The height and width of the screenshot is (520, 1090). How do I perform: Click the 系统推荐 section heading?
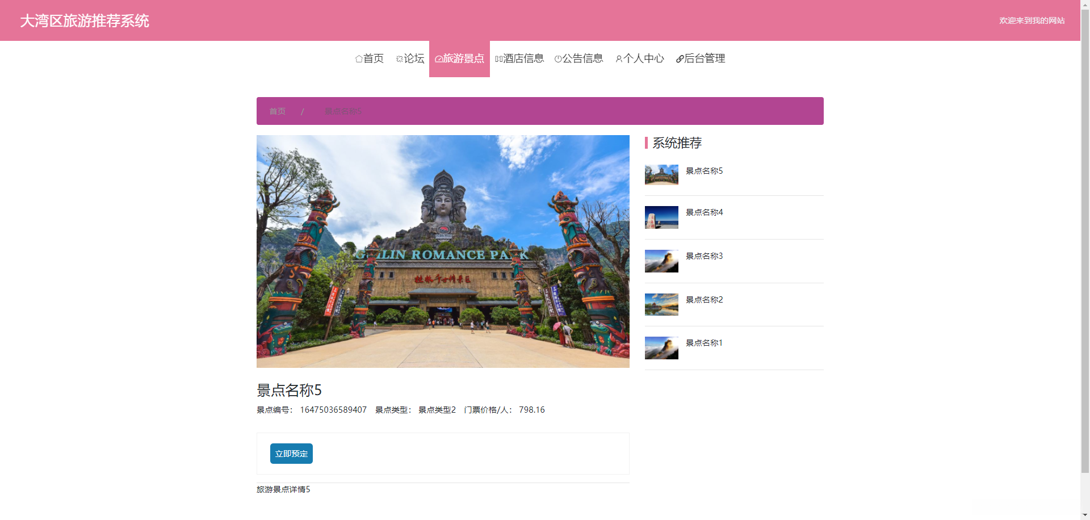pos(677,143)
